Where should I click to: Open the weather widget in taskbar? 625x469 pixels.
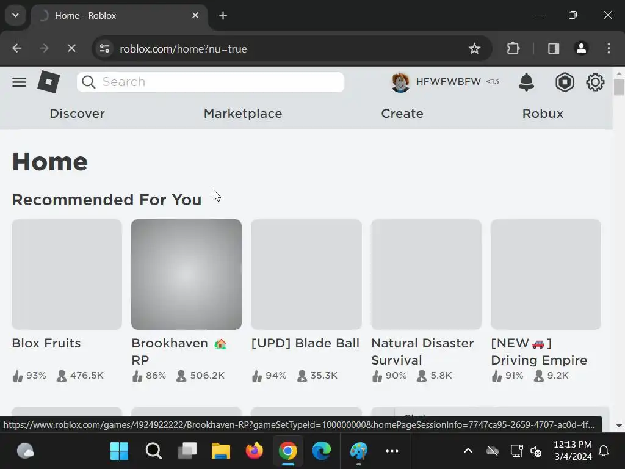pyautogui.click(x=26, y=451)
